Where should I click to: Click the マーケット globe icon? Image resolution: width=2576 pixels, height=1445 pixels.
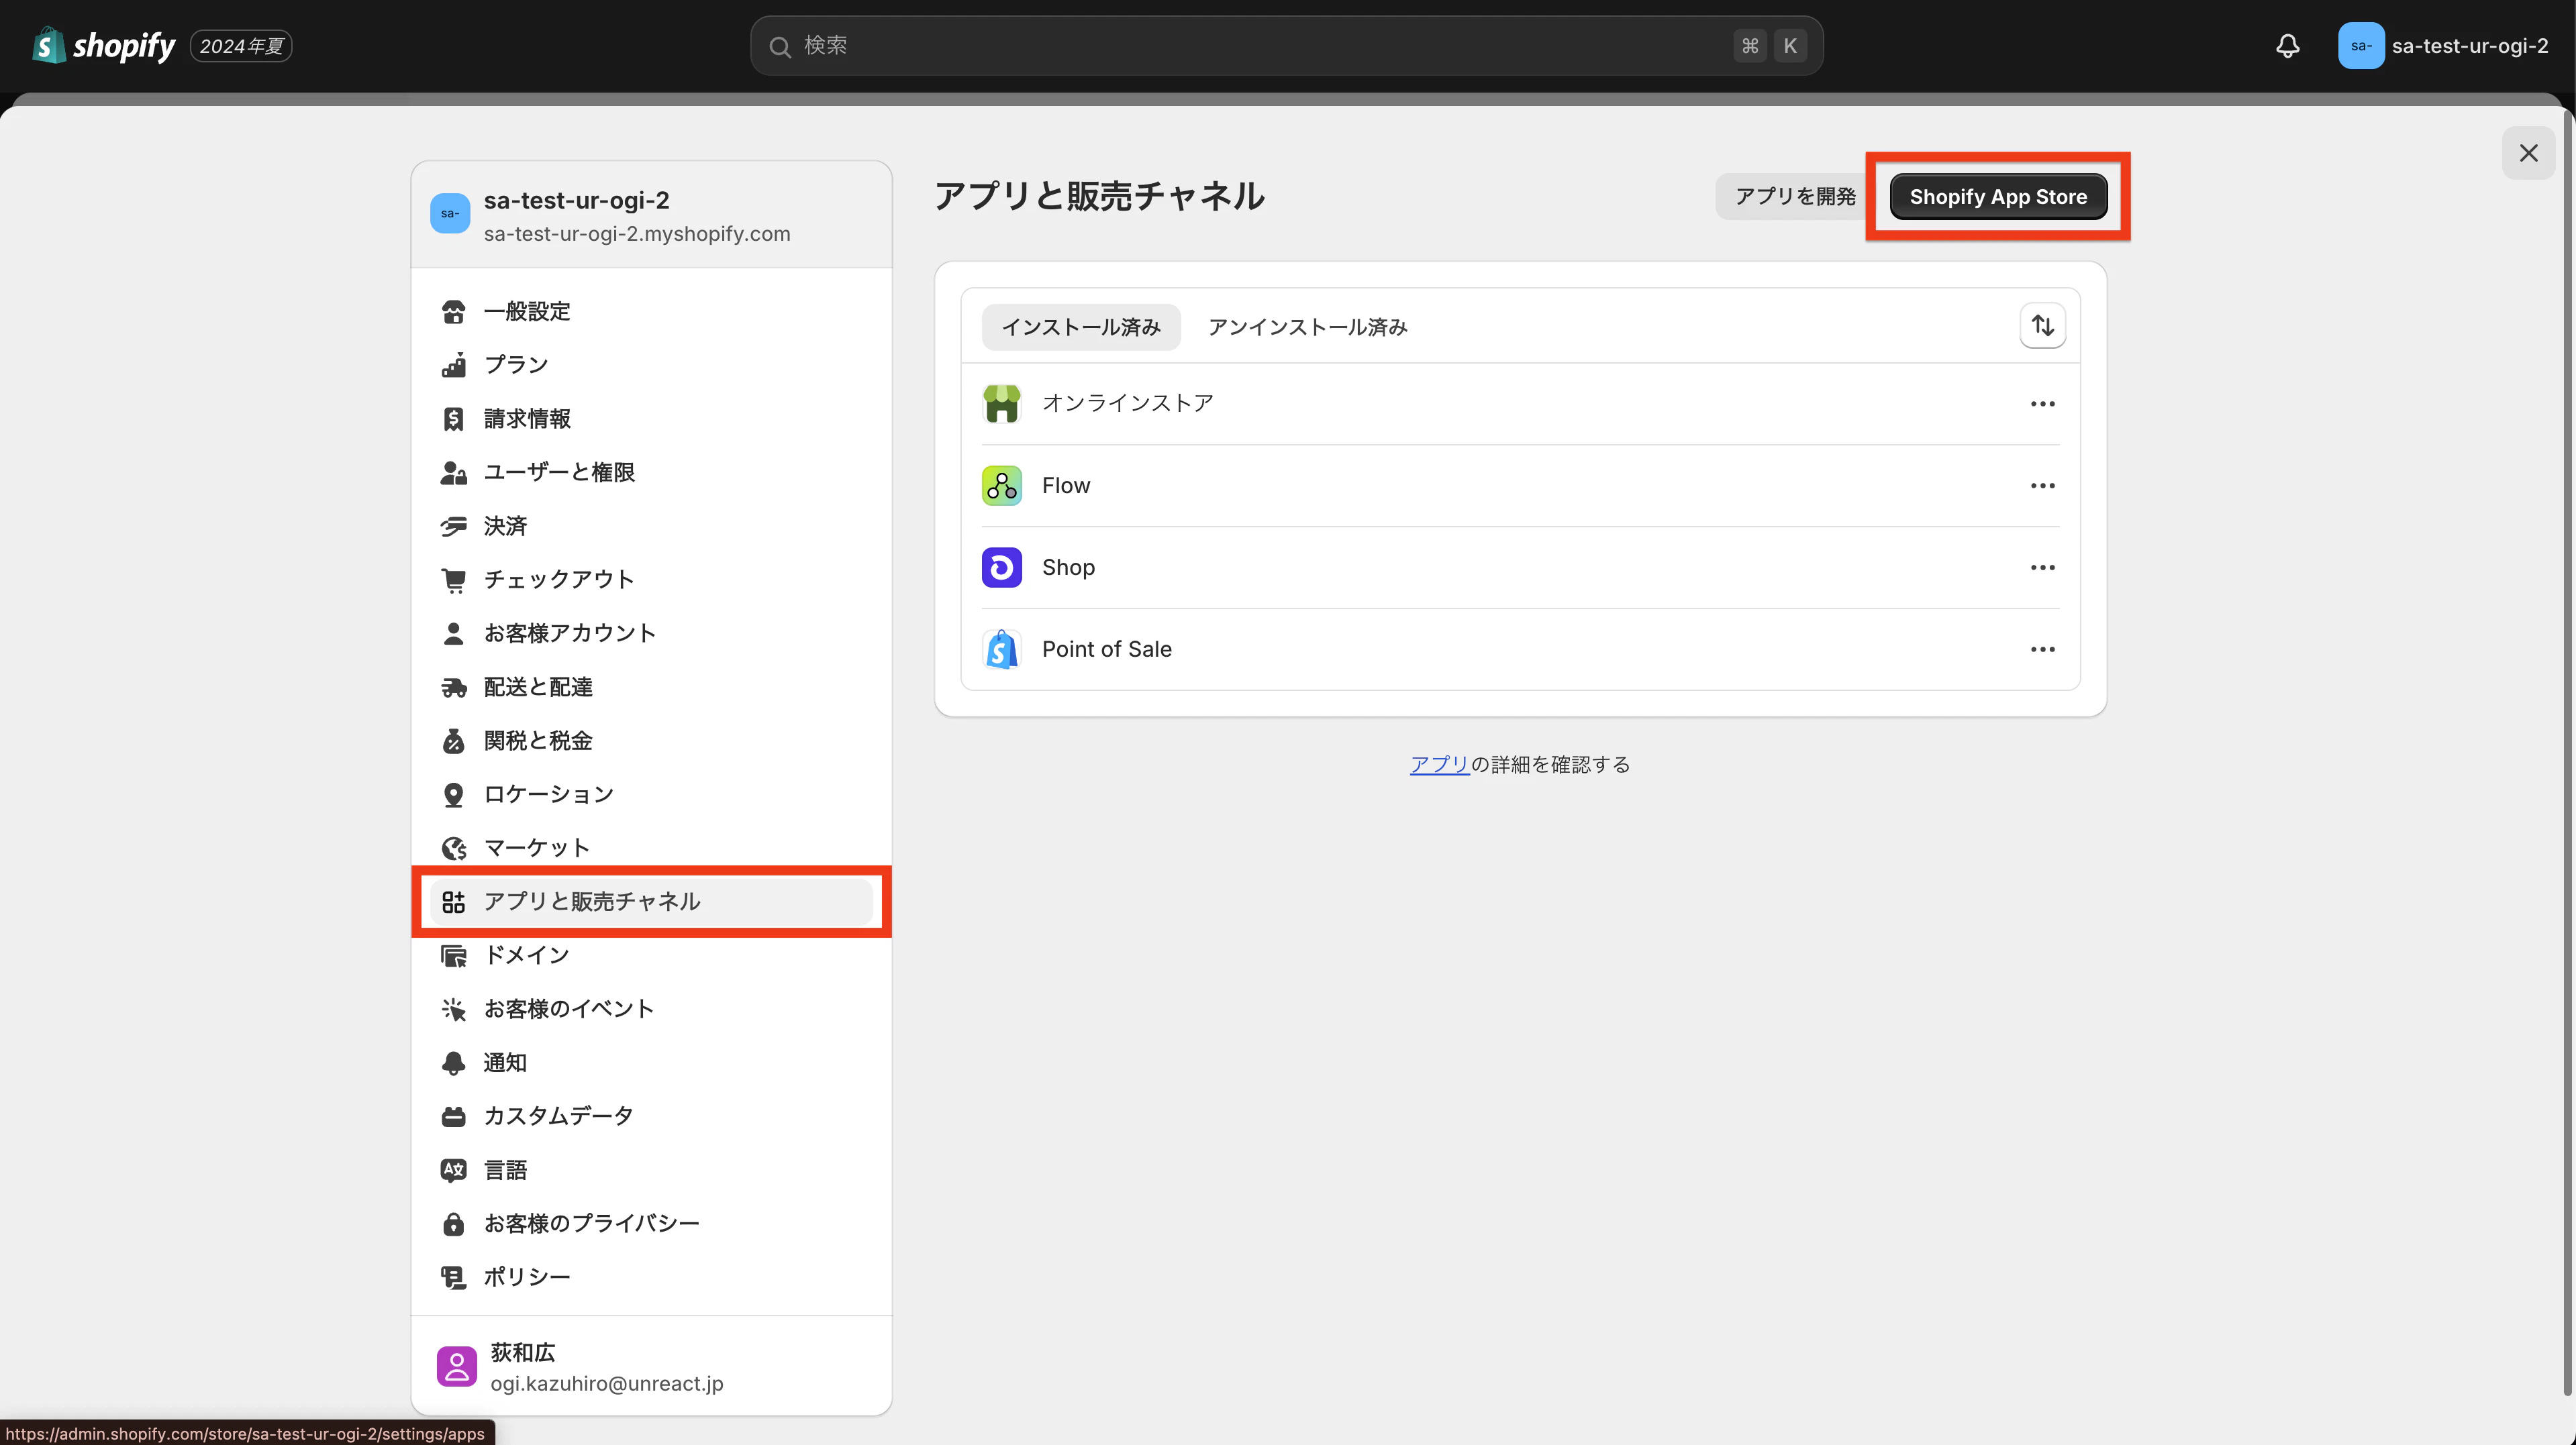(x=453, y=849)
